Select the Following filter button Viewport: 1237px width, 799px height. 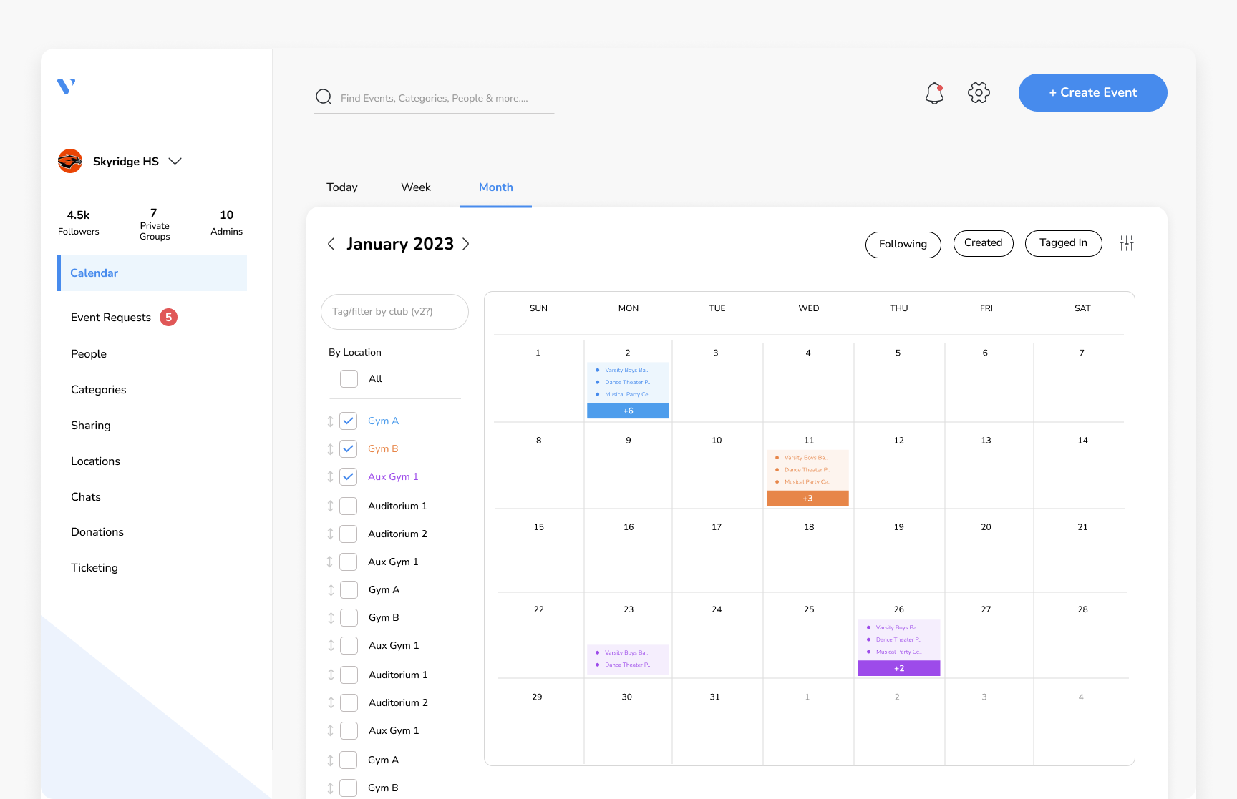click(903, 245)
